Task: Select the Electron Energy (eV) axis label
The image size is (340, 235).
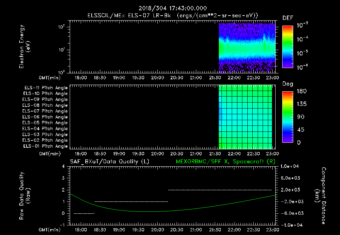Action: 25,46
